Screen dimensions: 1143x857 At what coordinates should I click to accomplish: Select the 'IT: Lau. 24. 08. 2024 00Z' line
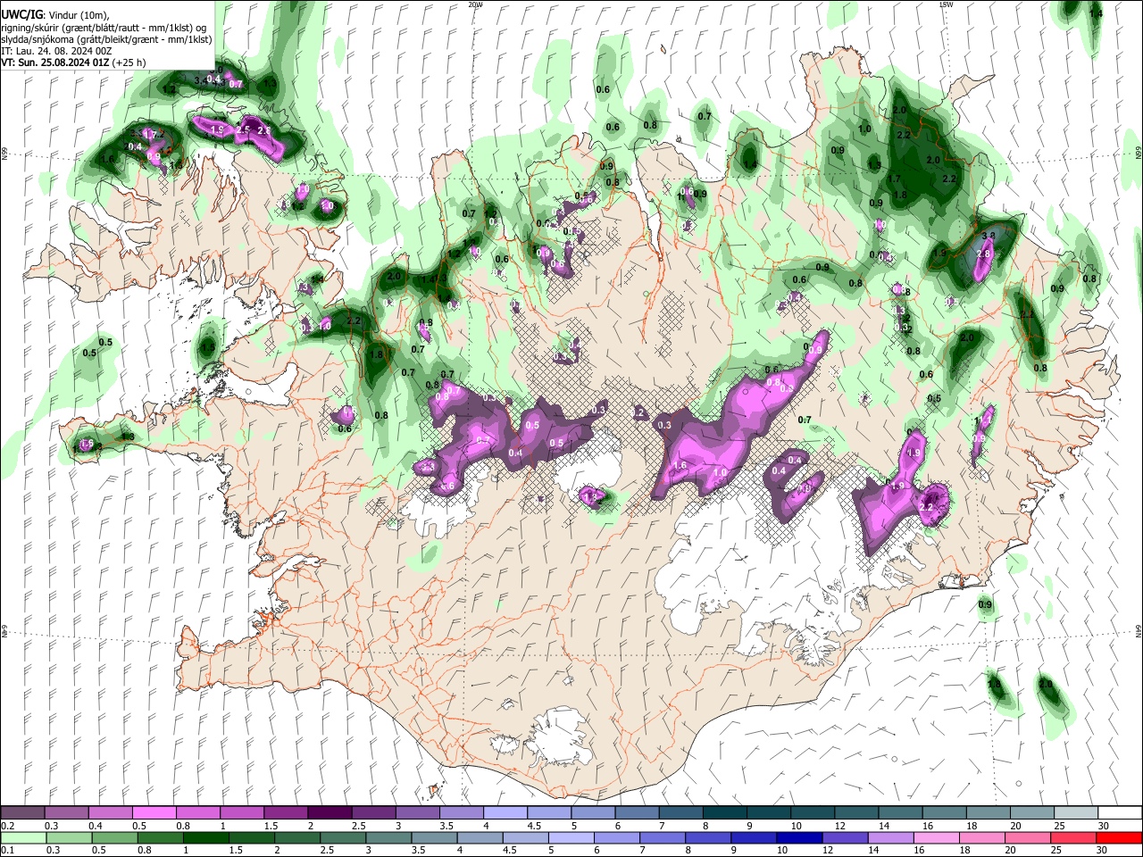pyautogui.click(x=56, y=51)
